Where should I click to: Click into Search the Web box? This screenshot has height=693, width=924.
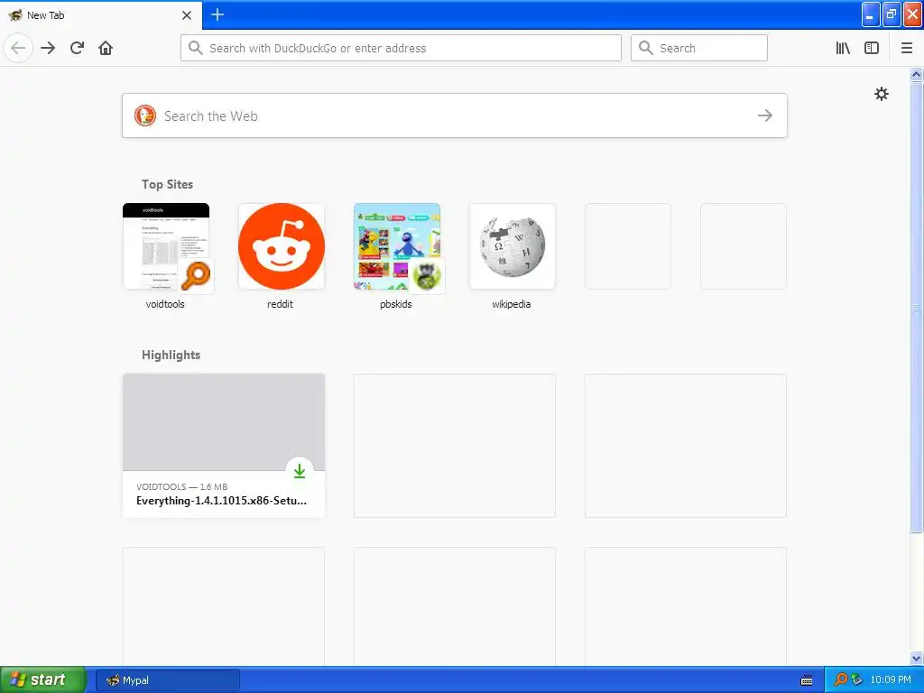click(455, 115)
